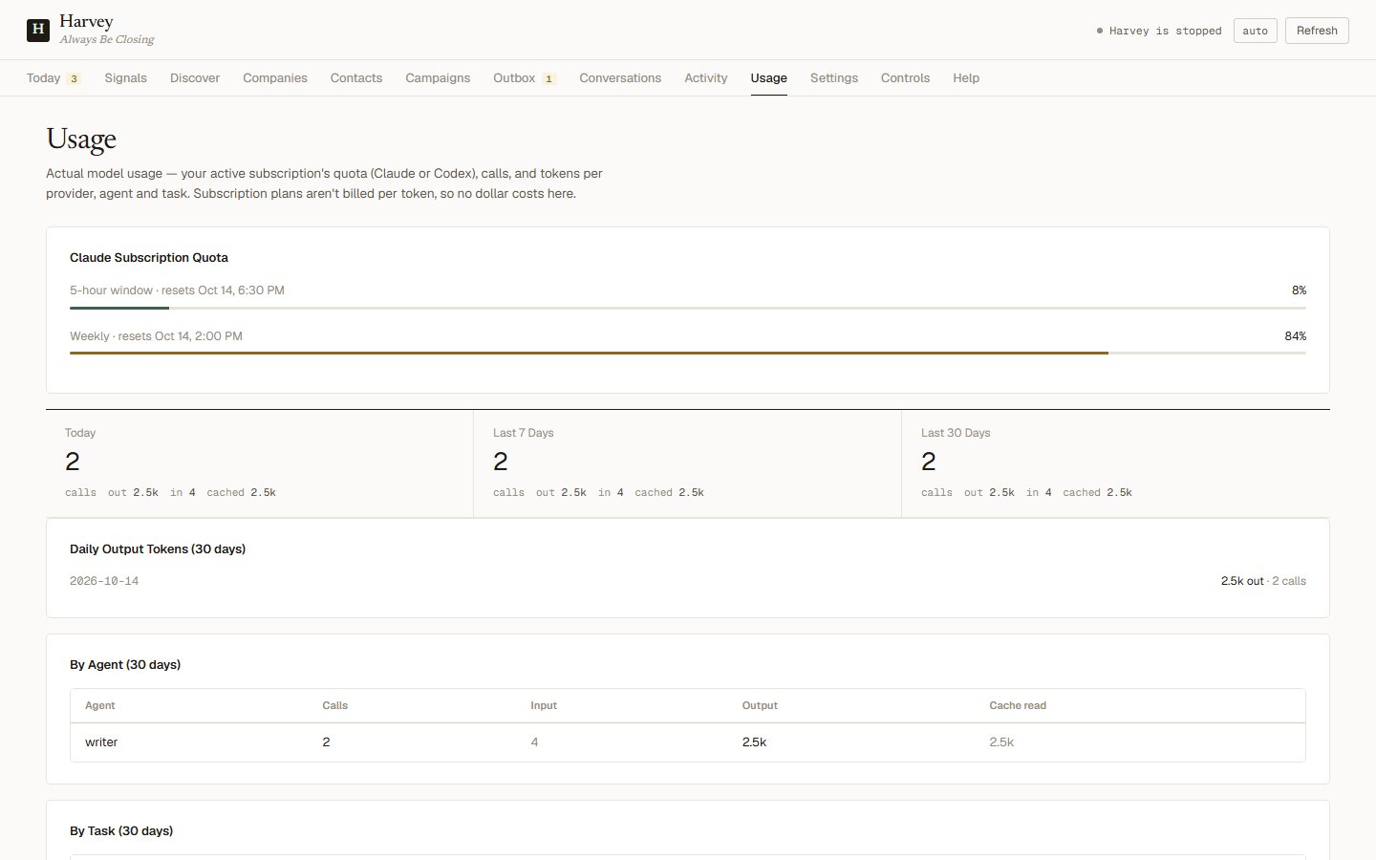View the Activity tab
This screenshot has height=860, width=1376.
pos(706,78)
